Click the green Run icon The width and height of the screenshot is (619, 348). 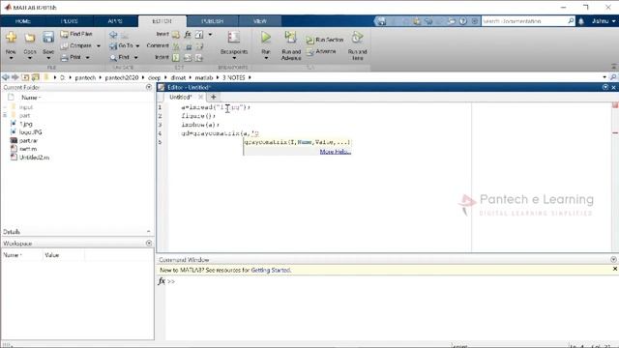(x=266, y=38)
